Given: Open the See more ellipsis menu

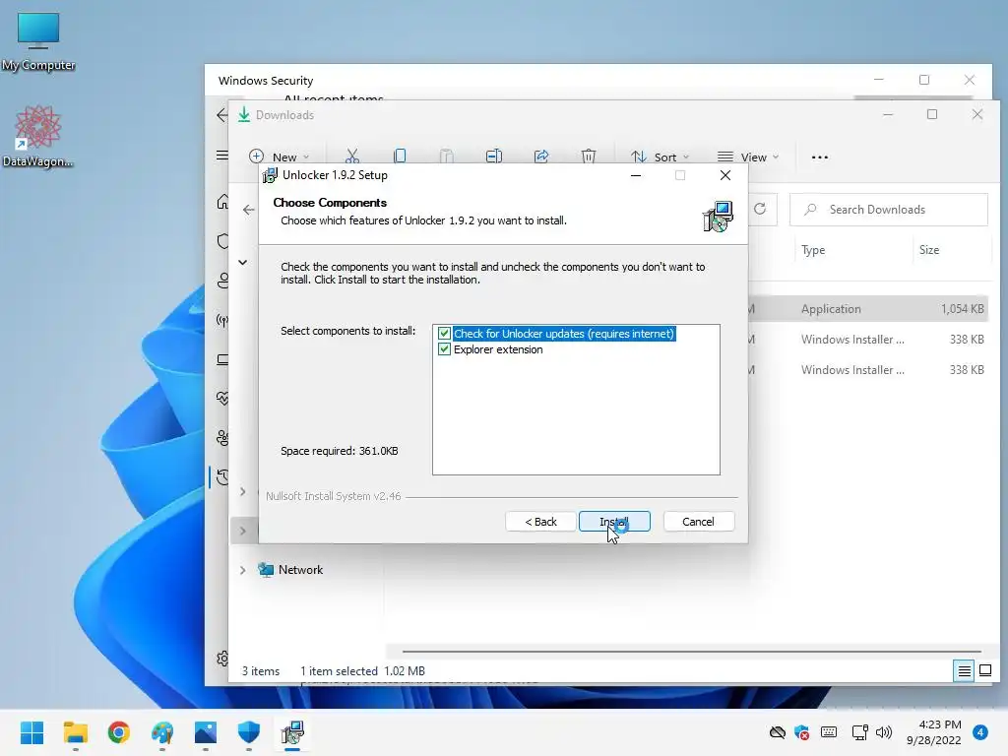Looking at the screenshot, I should pos(820,157).
